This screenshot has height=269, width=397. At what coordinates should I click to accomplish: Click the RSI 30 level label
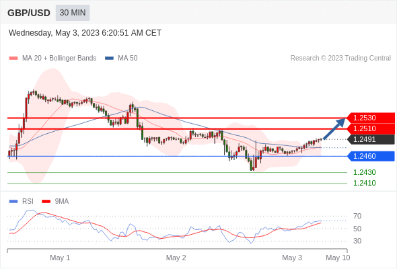pyautogui.click(x=357, y=241)
